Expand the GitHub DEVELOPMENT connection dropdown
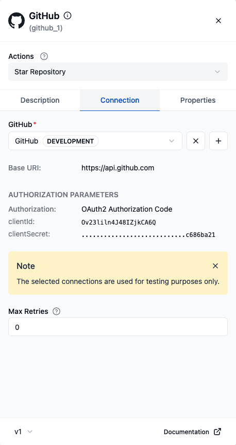The width and height of the screenshot is (236, 445). (x=95, y=141)
